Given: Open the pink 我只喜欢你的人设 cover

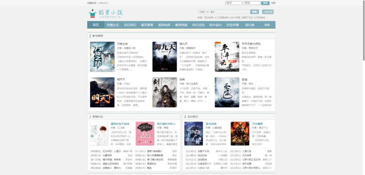Looking at the screenshot, I should point(145,134).
